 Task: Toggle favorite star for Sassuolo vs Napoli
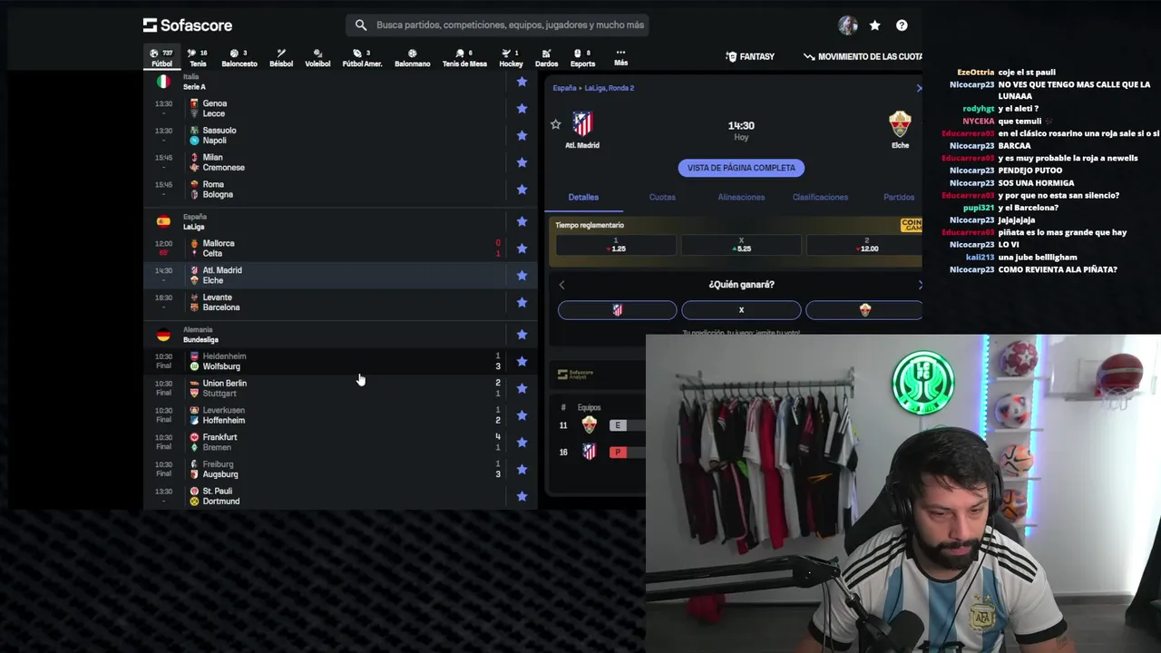522,135
